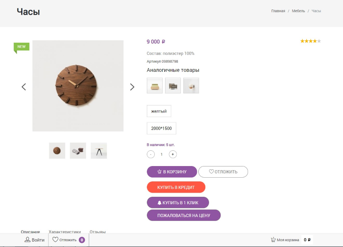Click Состав: полиэстер 100% text
Screen dimensions: 343x247
[170, 54]
